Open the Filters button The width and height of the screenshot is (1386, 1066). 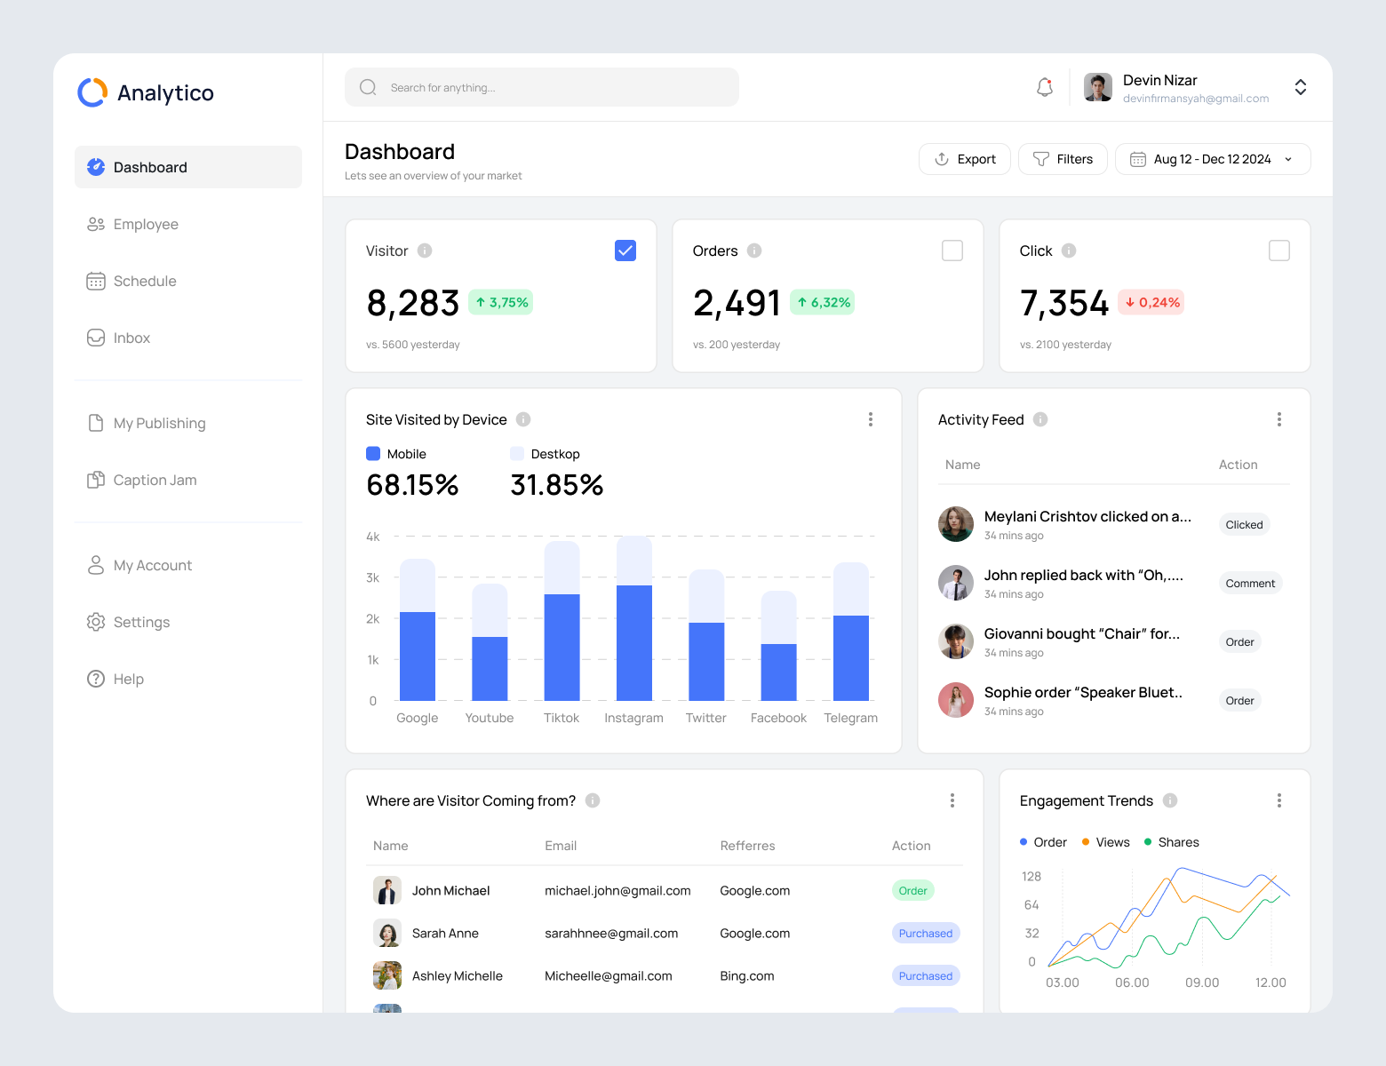pyautogui.click(x=1063, y=158)
